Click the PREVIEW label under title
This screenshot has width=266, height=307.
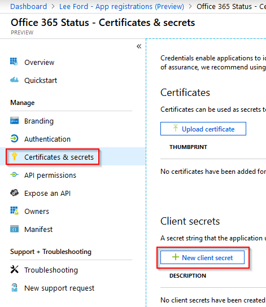(x=22, y=33)
